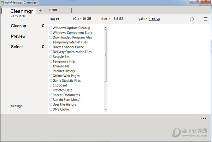The width and height of the screenshot is (212, 142).
Task: Click the list's vertical scrollbar thumb
Action: click(105, 55)
